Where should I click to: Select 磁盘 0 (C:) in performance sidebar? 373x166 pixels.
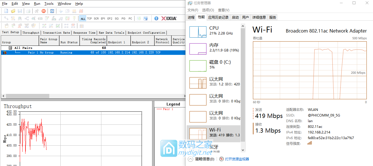click(x=214, y=66)
